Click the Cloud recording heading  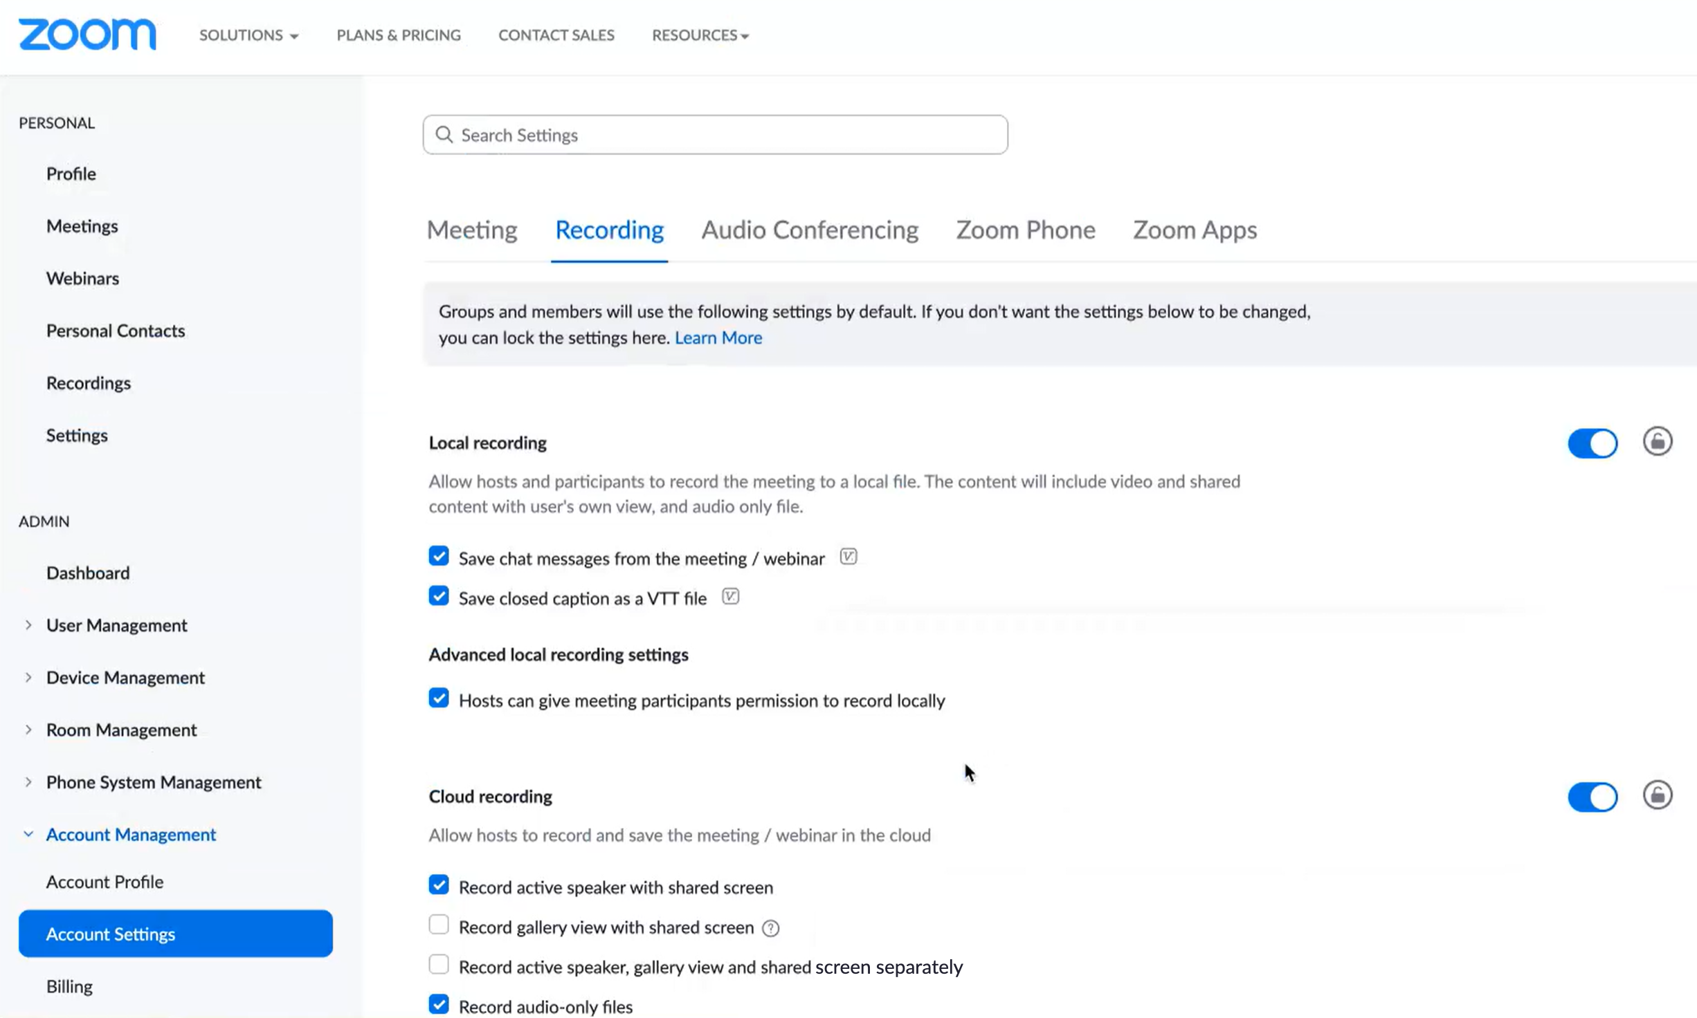point(490,797)
